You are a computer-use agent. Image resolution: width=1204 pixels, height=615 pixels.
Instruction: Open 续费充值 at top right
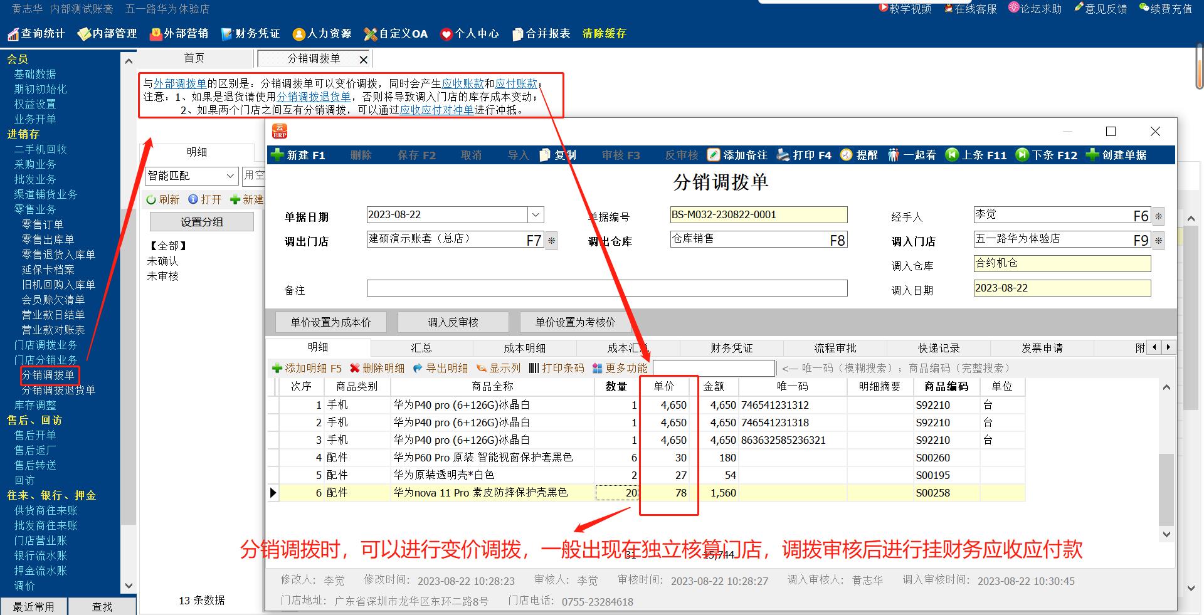pos(1166,9)
